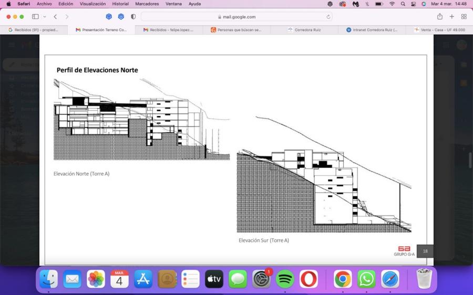Open the Marcadores menu
The image size is (473, 295).
[x=147, y=4]
